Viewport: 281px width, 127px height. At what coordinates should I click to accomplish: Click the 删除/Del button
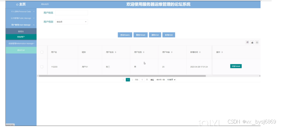coord(155,35)
